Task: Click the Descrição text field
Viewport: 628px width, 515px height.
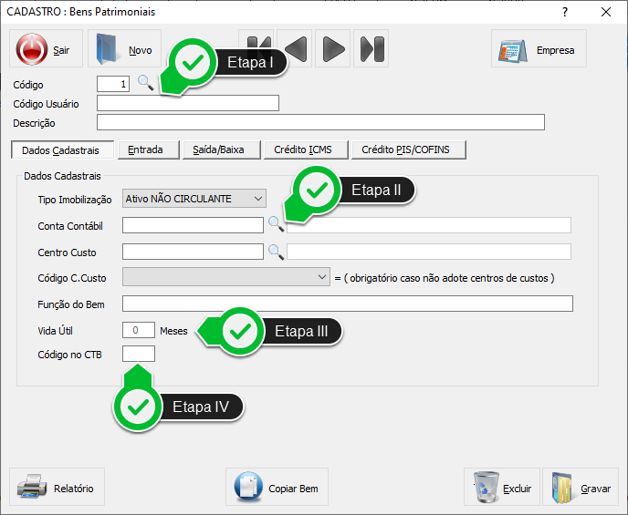Action: pyautogui.click(x=320, y=122)
